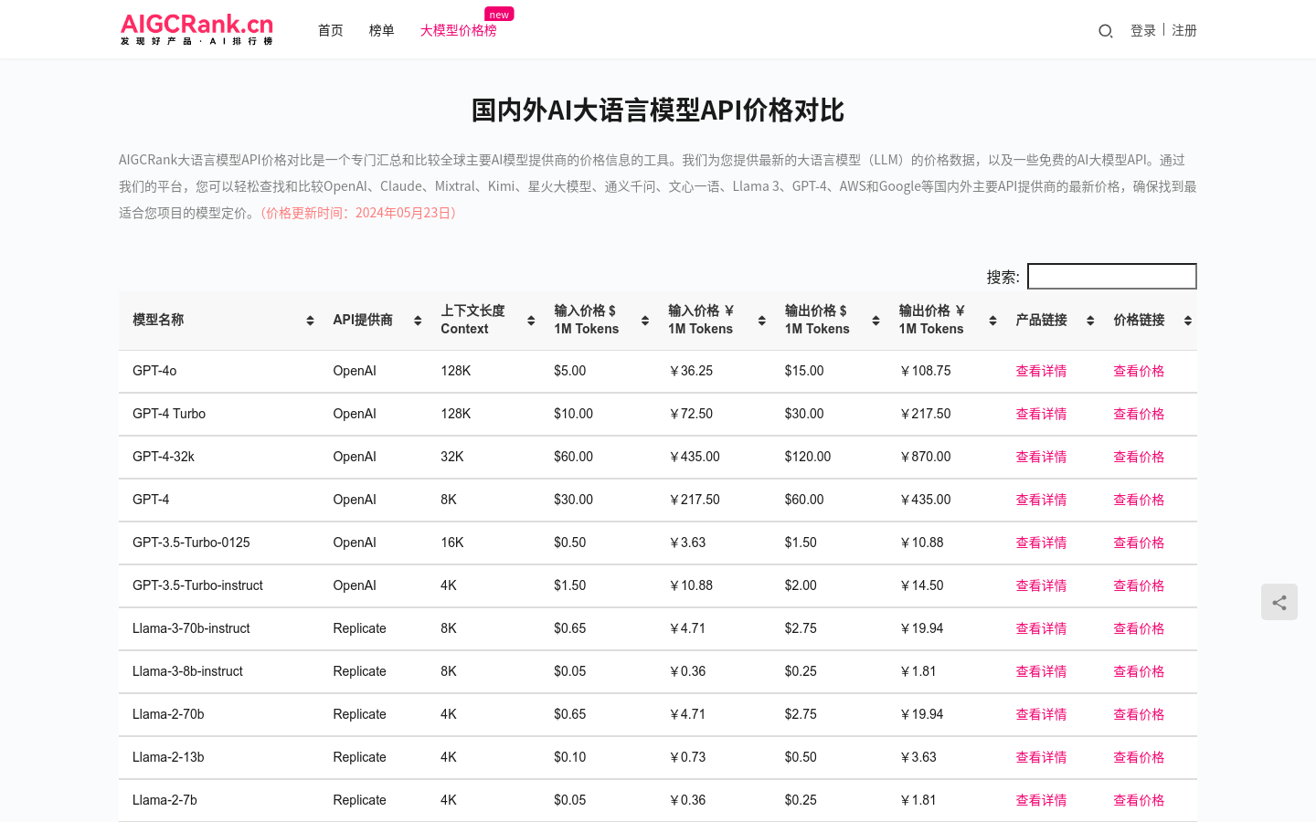Screen dimensions: 1316x822
Task: Sort by 输入价格 ¥ column arrows
Action: (x=761, y=321)
